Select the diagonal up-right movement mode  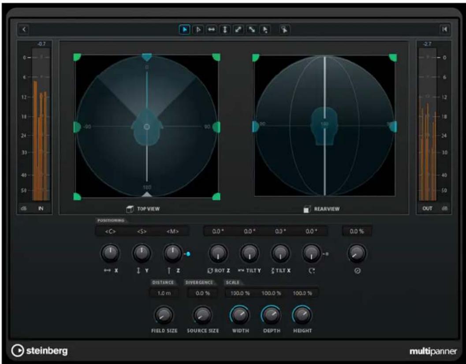click(x=239, y=30)
